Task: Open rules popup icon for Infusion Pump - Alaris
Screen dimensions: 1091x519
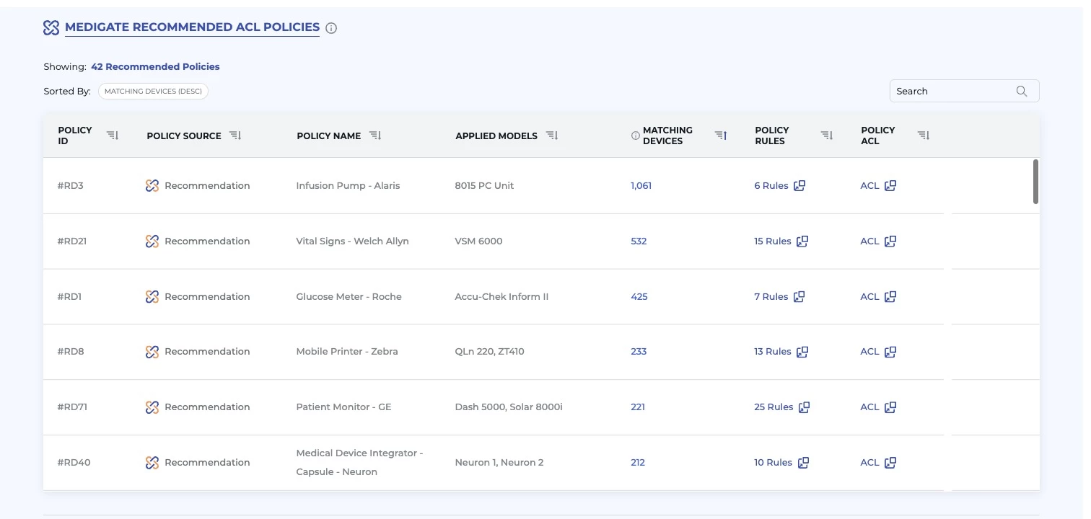Action: pos(799,185)
